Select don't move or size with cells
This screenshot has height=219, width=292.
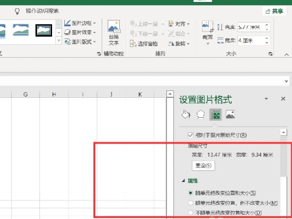191,213
